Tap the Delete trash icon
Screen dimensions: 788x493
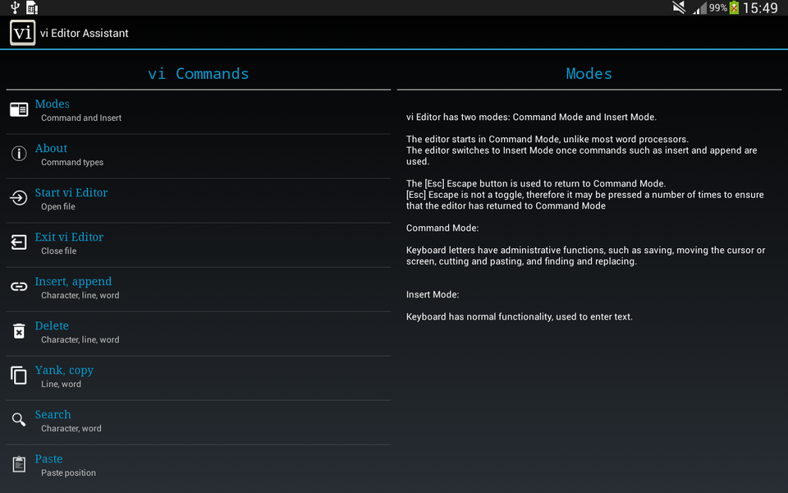coord(19,331)
